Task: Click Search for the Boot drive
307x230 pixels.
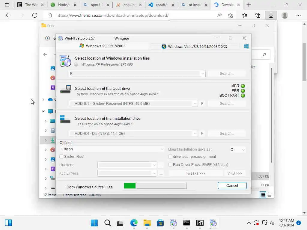Action: point(227,103)
